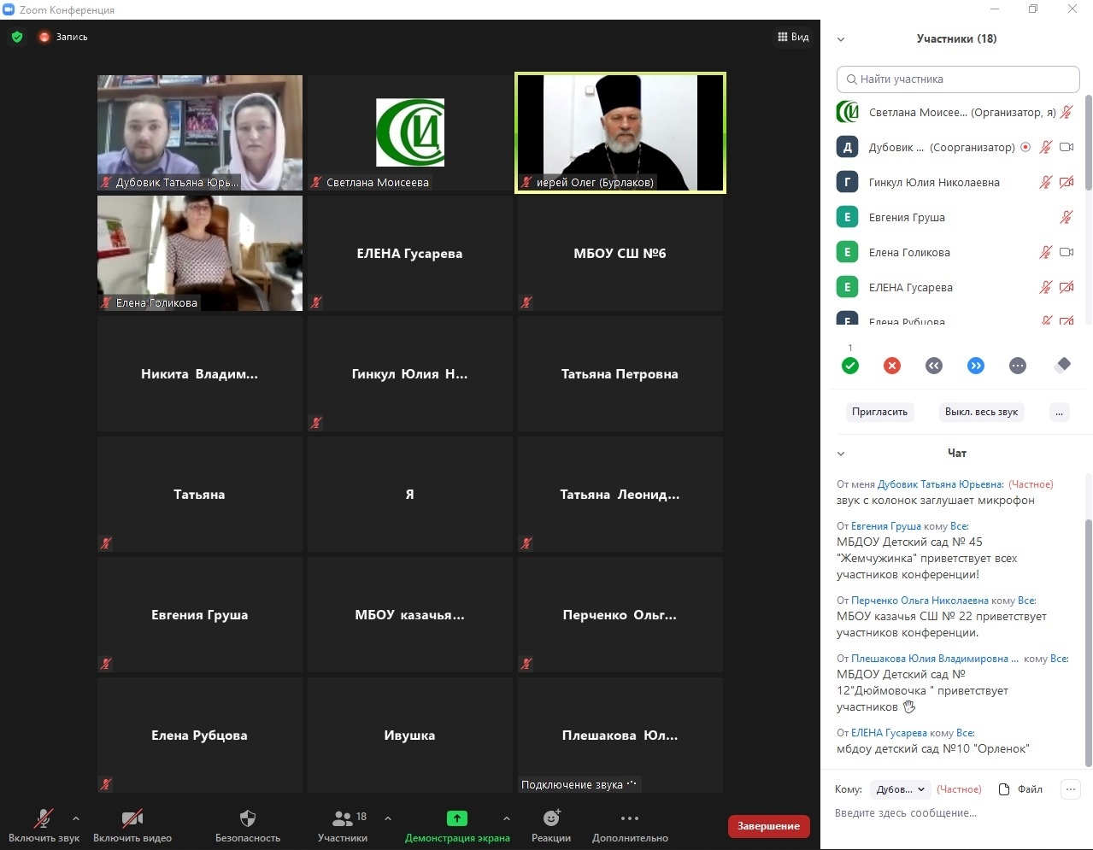Image resolution: width=1093 pixels, height=850 pixels.
Task: Click the participants list scrollbar
Action: coord(1088,145)
